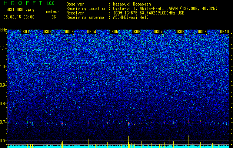Click the 0608 time marker

[180, 32]
